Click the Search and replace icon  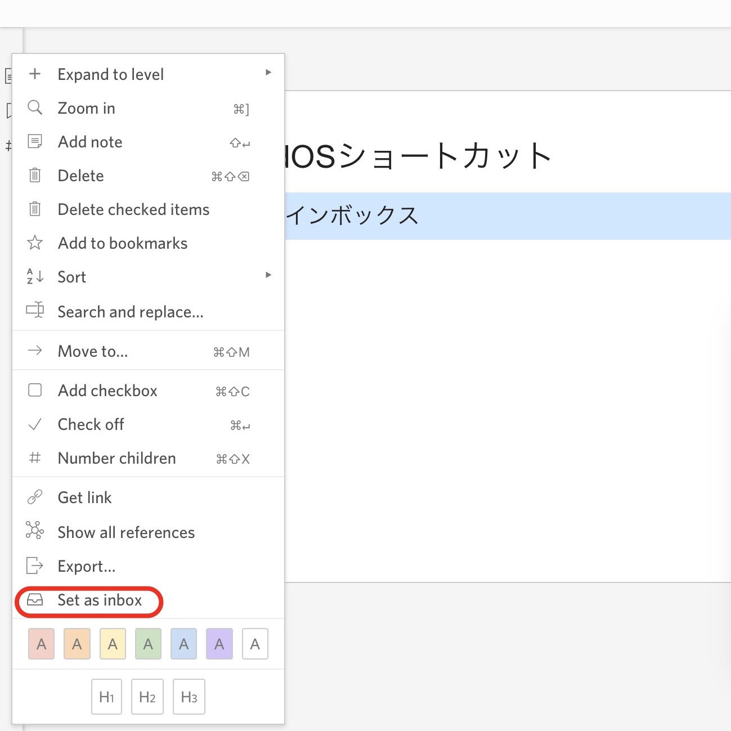coord(35,310)
